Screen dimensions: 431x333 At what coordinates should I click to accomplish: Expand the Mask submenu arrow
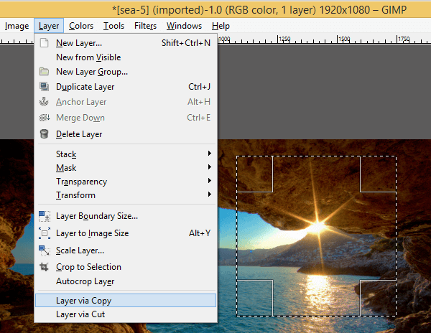click(210, 167)
